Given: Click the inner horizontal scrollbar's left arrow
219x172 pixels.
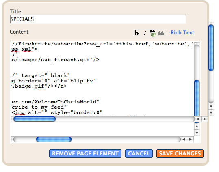Looking at the screenshot, I should (198, 119).
